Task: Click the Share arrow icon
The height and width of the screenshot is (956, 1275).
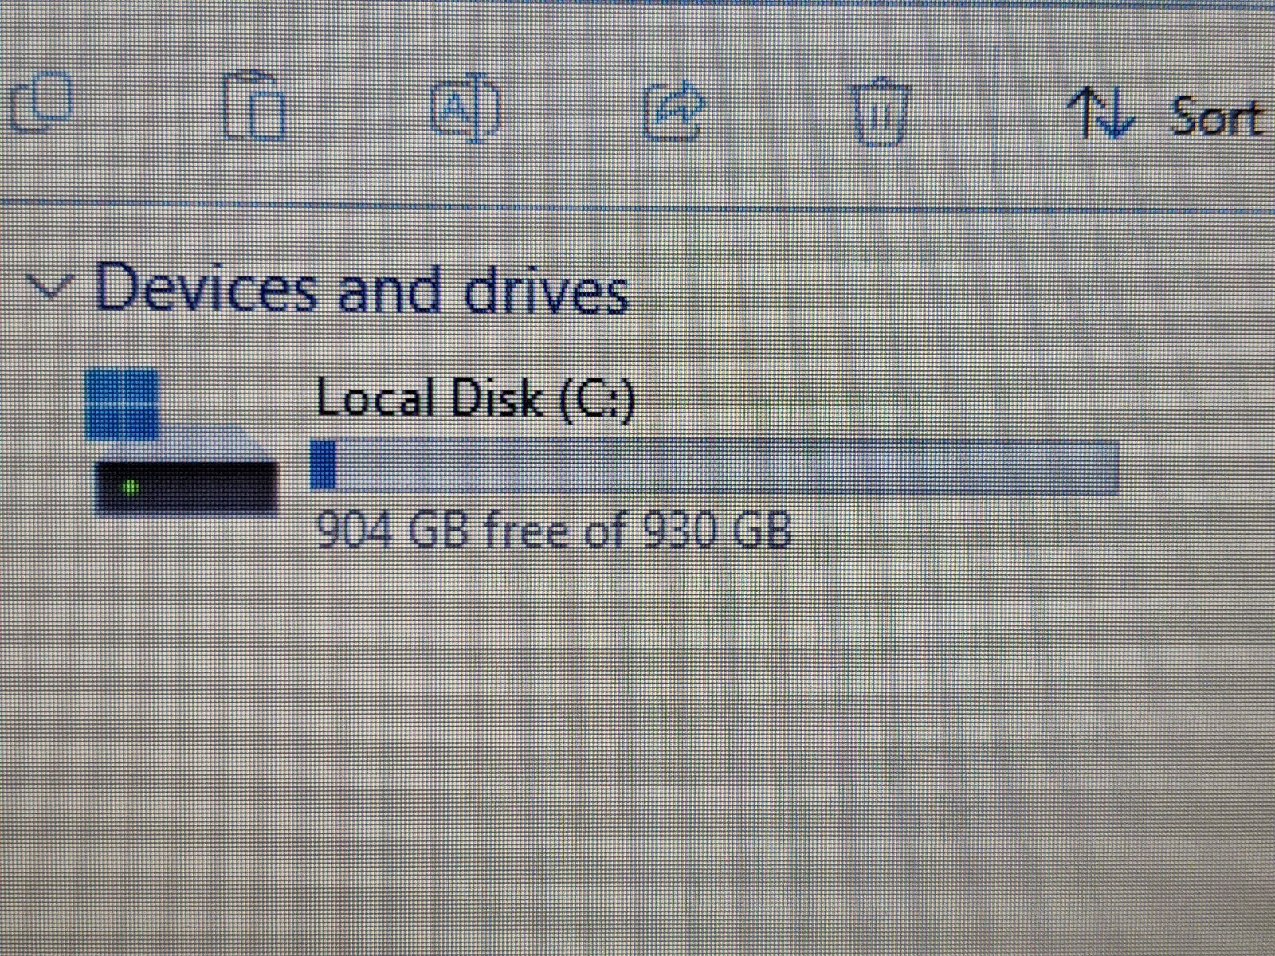Action: tap(674, 111)
